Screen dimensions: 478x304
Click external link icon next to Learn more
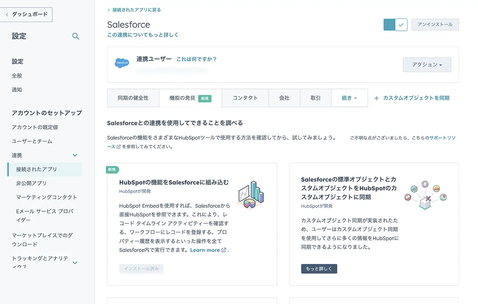pos(224,250)
